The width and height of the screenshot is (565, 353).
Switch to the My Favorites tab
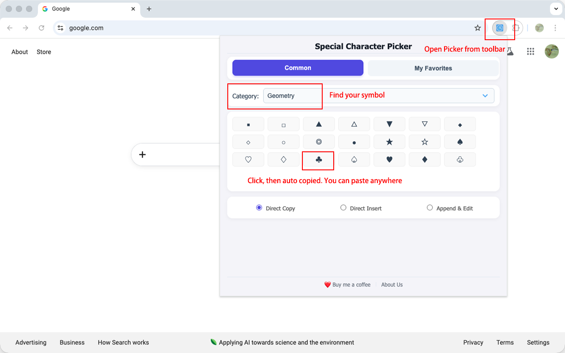point(433,68)
